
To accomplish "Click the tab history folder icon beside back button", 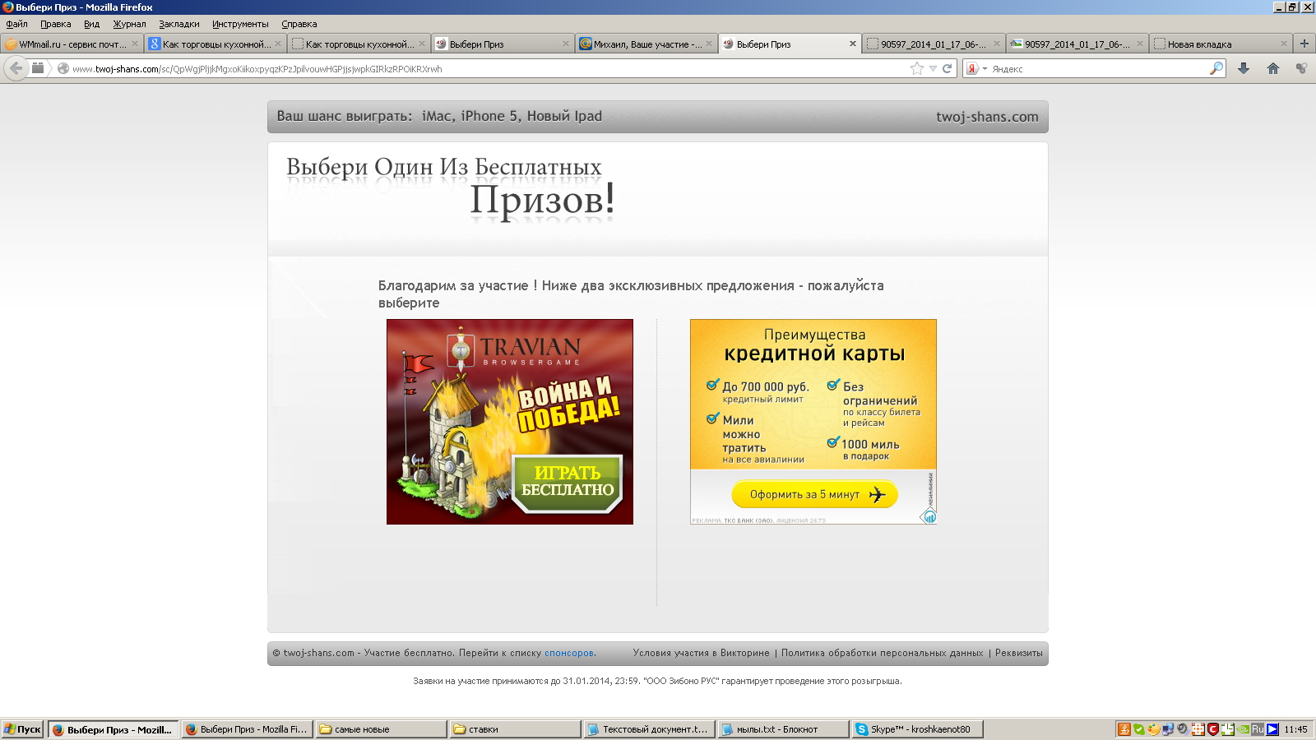I will click(x=38, y=68).
